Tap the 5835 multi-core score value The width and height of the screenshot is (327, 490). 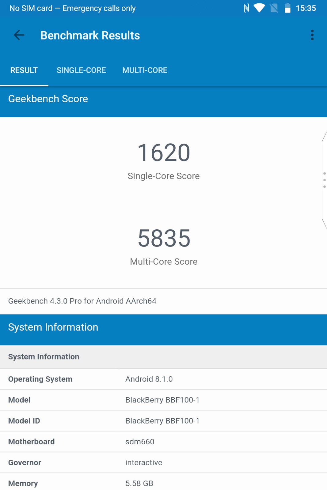coord(164,238)
